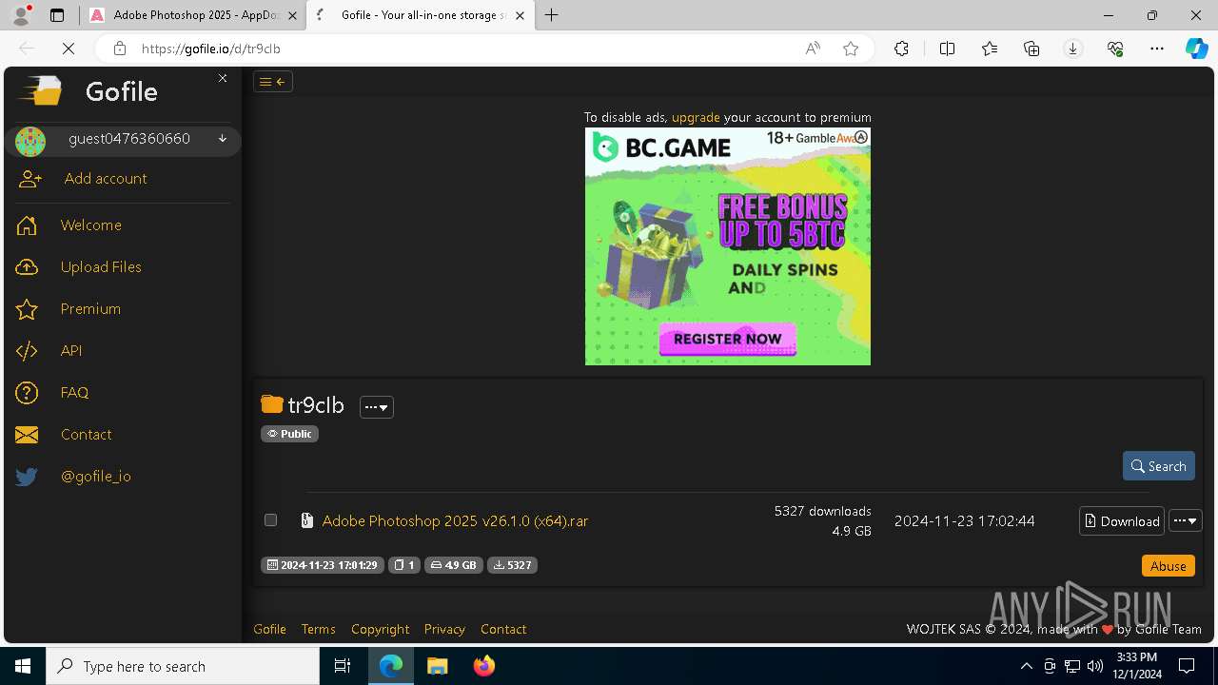Report the content with Abuse button
Image resolution: width=1218 pixels, height=685 pixels.
(x=1169, y=566)
